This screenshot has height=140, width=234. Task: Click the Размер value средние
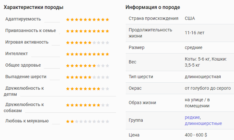pyautogui.click(x=194, y=47)
